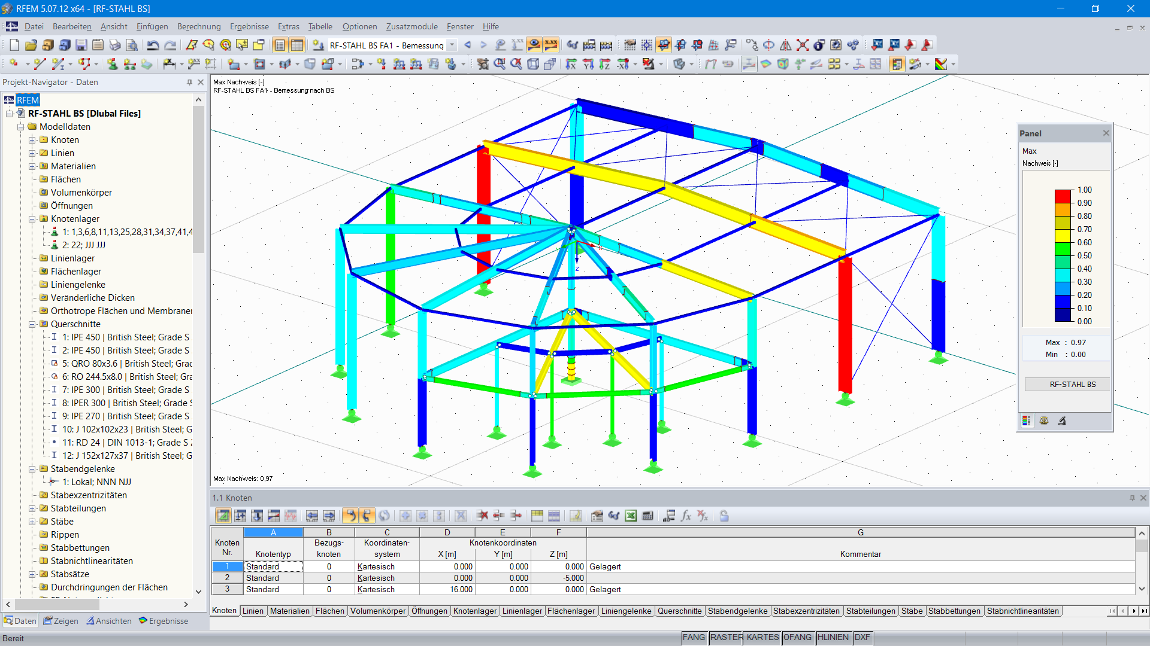The image size is (1150, 646).
Task: Click the table cell with X value 16.000
Action: pos(447,589)
